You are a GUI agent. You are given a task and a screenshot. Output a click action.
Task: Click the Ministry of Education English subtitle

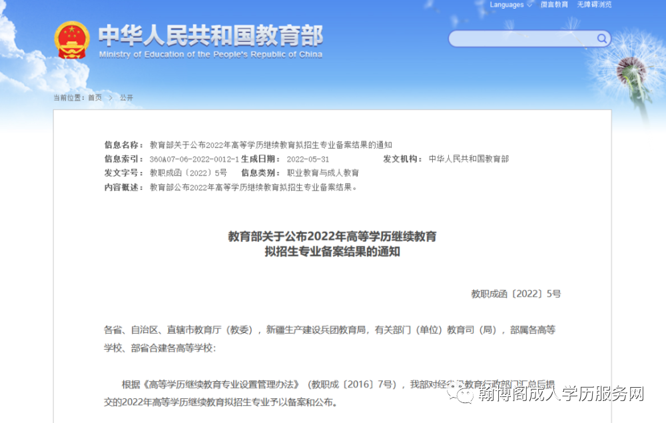point(210,55)
